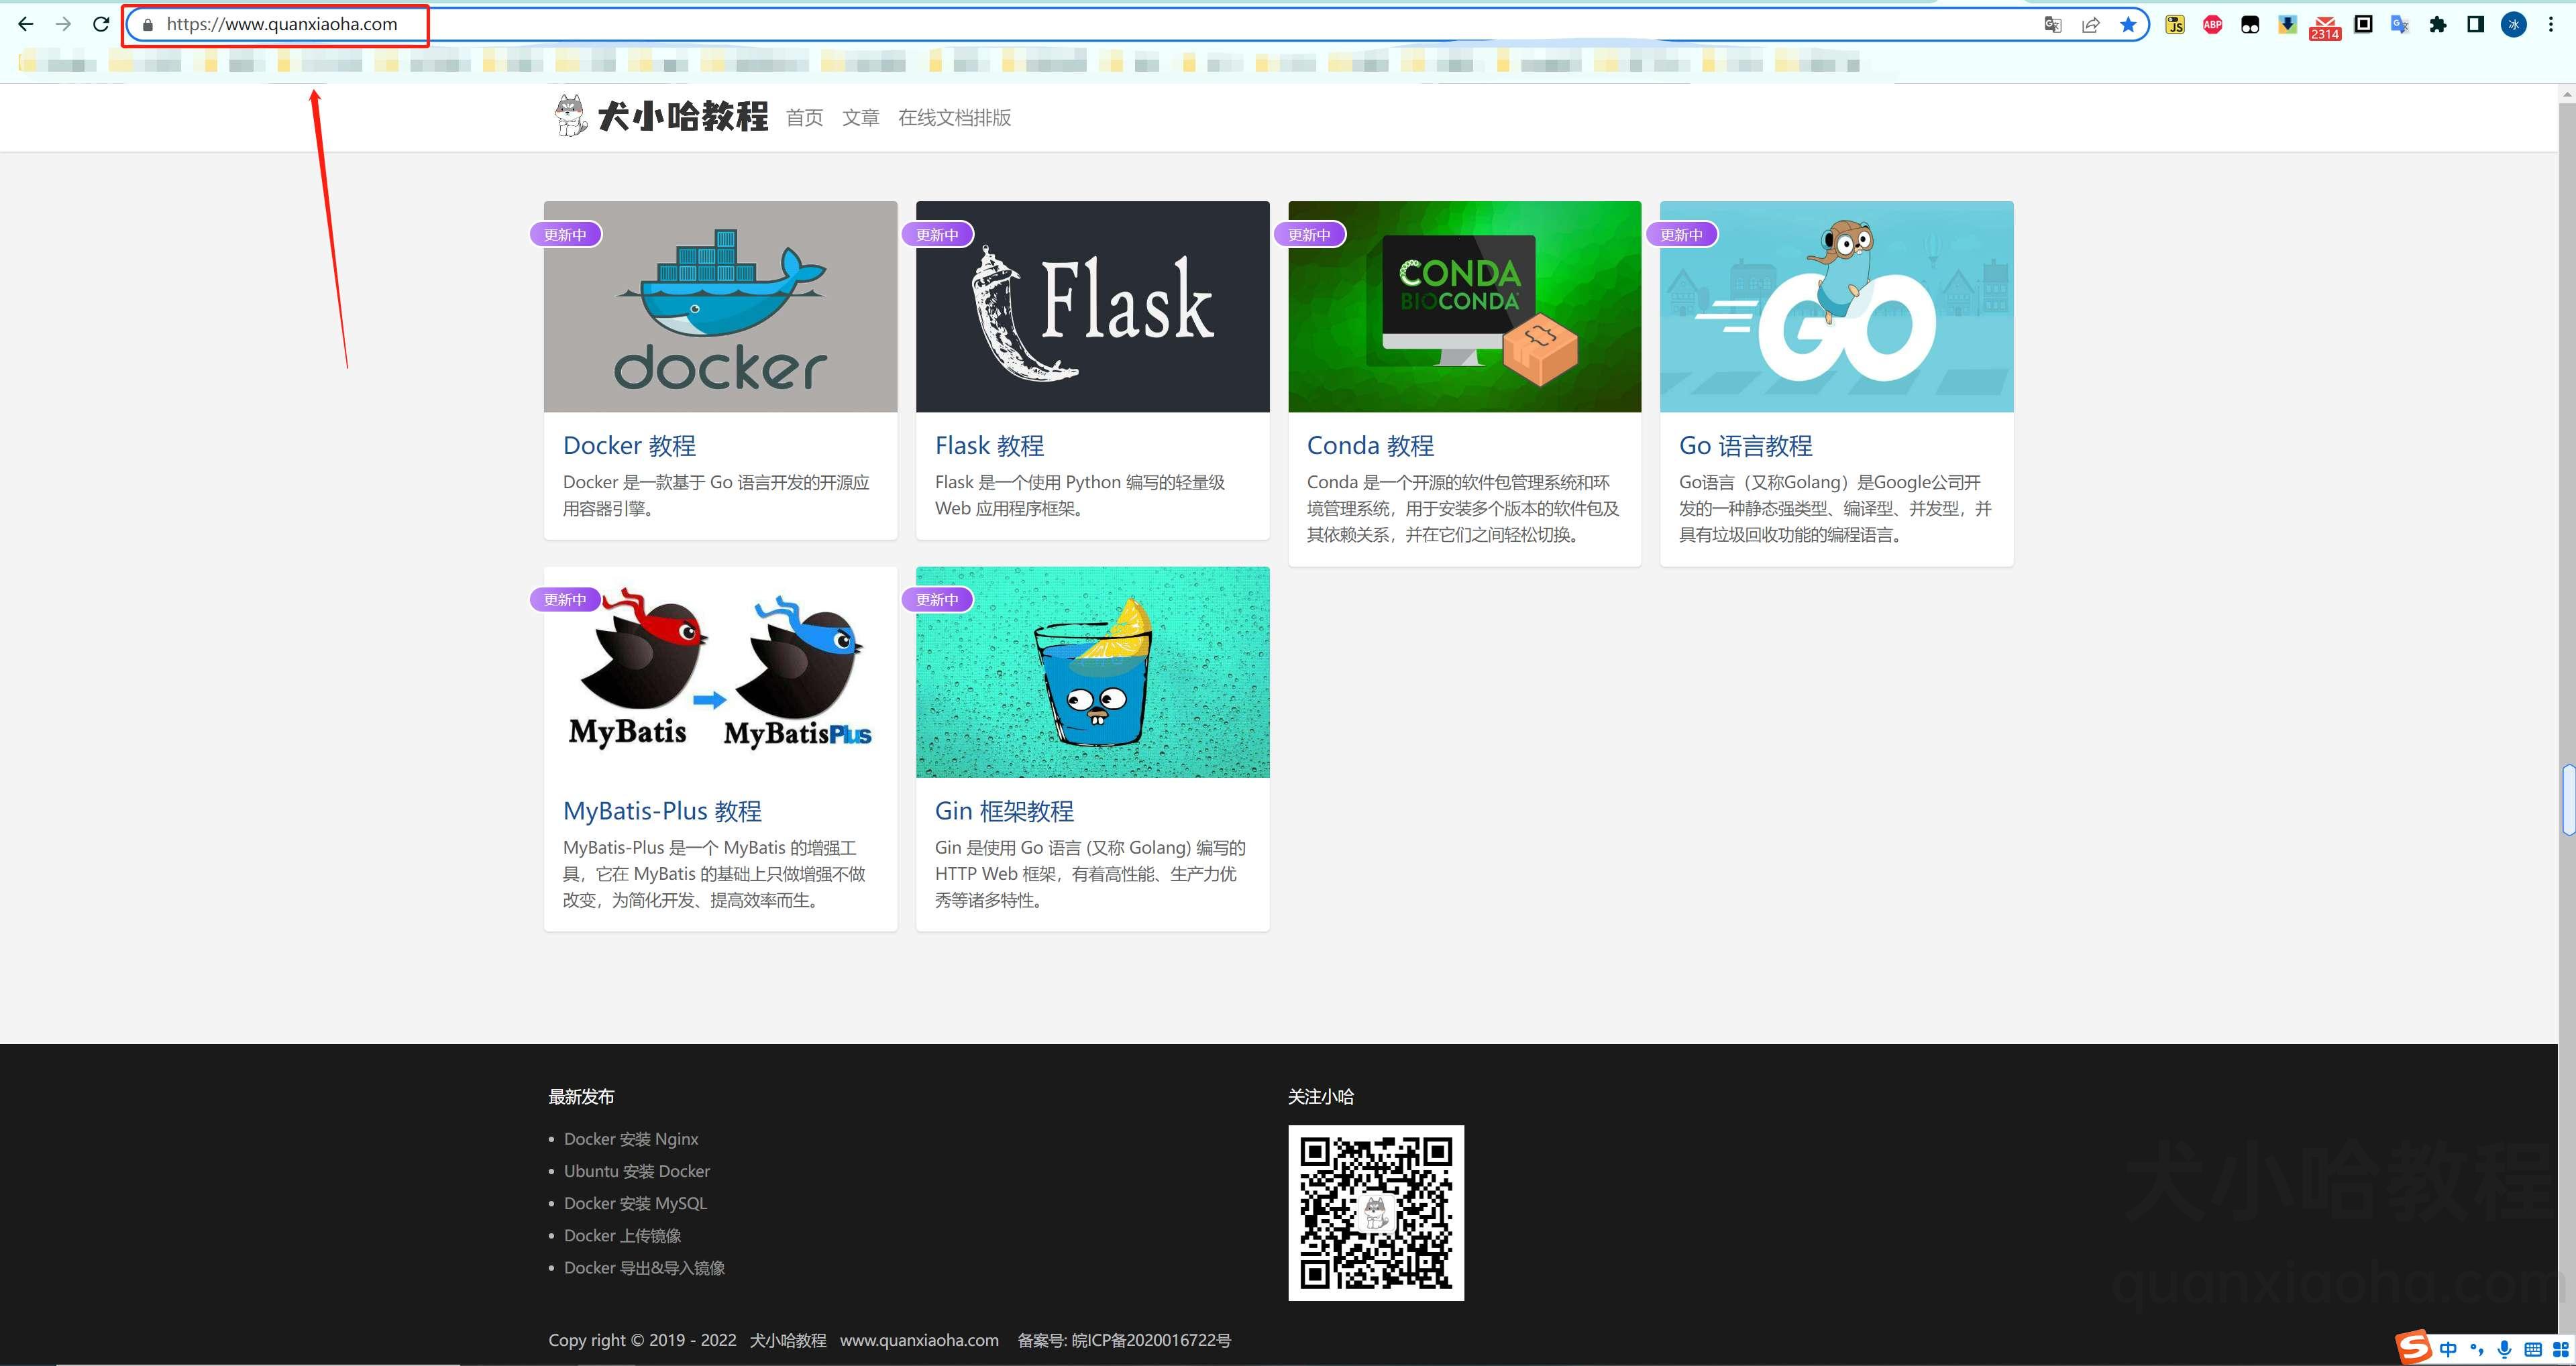Open the footer link Ubuntu 安装 Docker
The width and height of the screenshot is (2576, 1366).
click(637, 1171)
